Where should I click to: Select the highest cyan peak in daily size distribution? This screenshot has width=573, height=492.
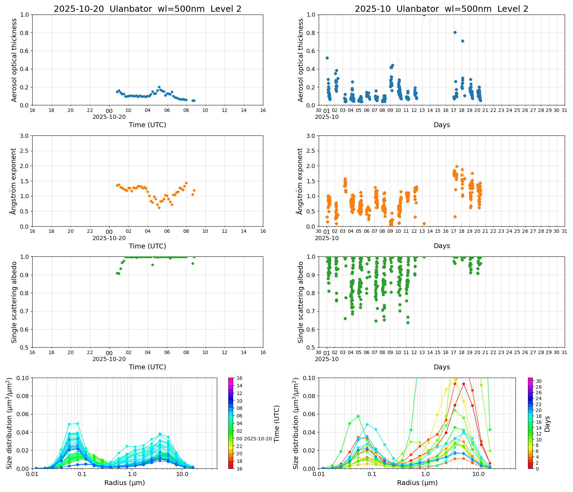77,423
